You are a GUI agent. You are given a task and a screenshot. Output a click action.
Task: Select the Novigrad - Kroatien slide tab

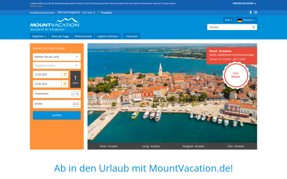pyautogui.click(x=193, y=146)
